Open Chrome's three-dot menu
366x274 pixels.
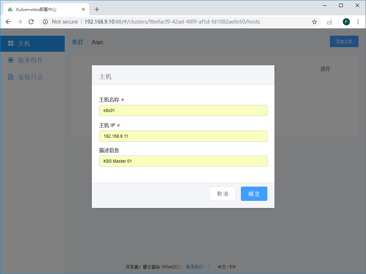coord(358,22)
